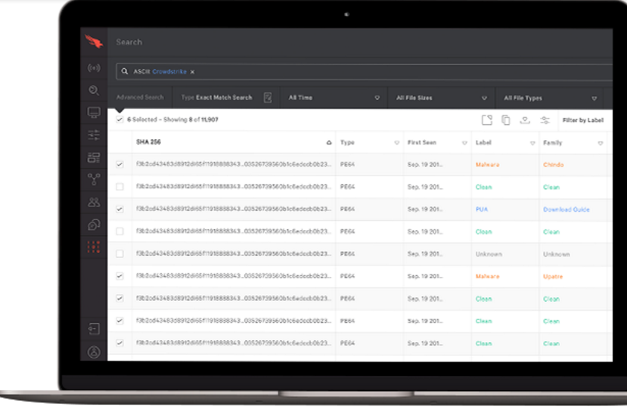Sort by SHA 256 column header
Viewport: 627px width, 419px height.
[148, 142]
